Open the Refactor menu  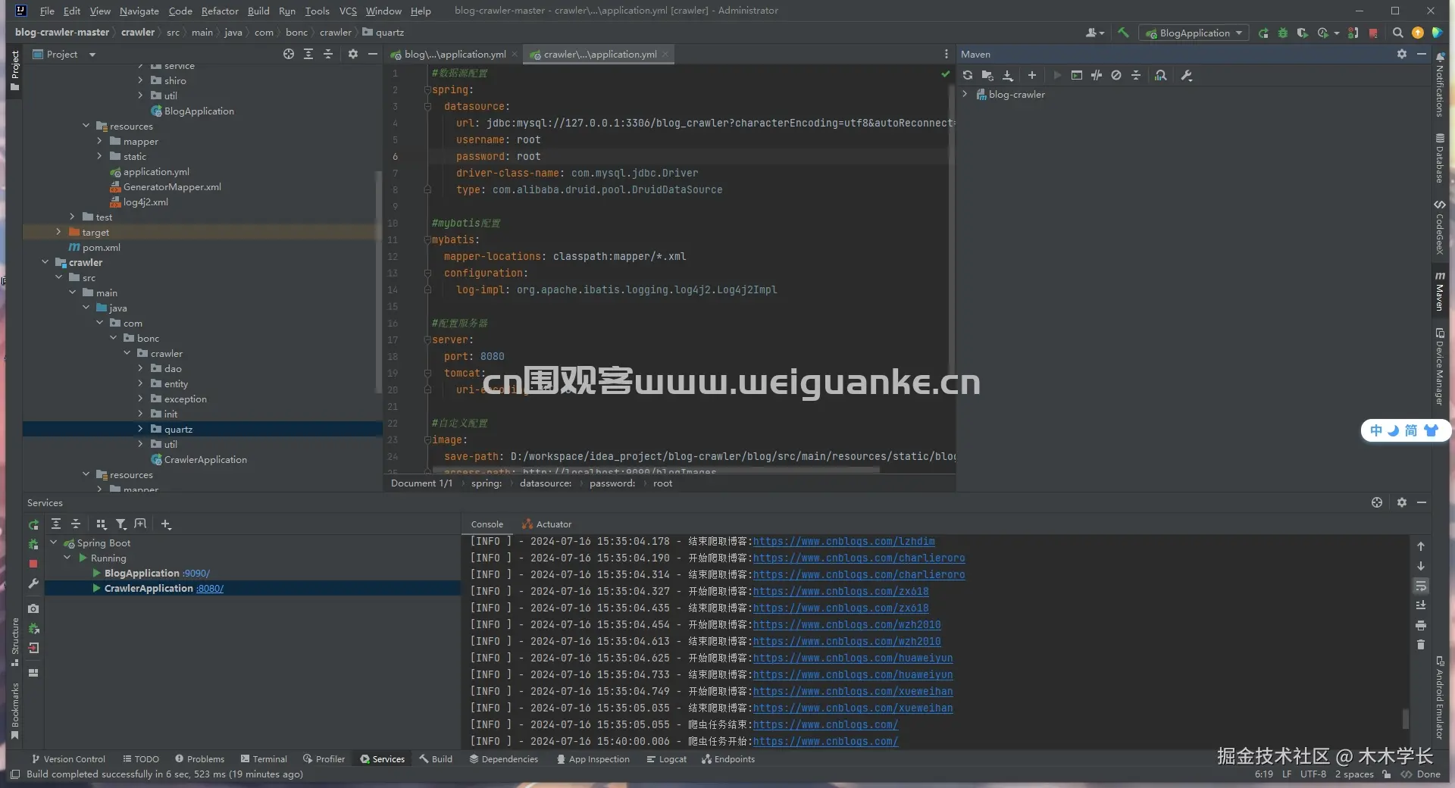tap(220, 11)
